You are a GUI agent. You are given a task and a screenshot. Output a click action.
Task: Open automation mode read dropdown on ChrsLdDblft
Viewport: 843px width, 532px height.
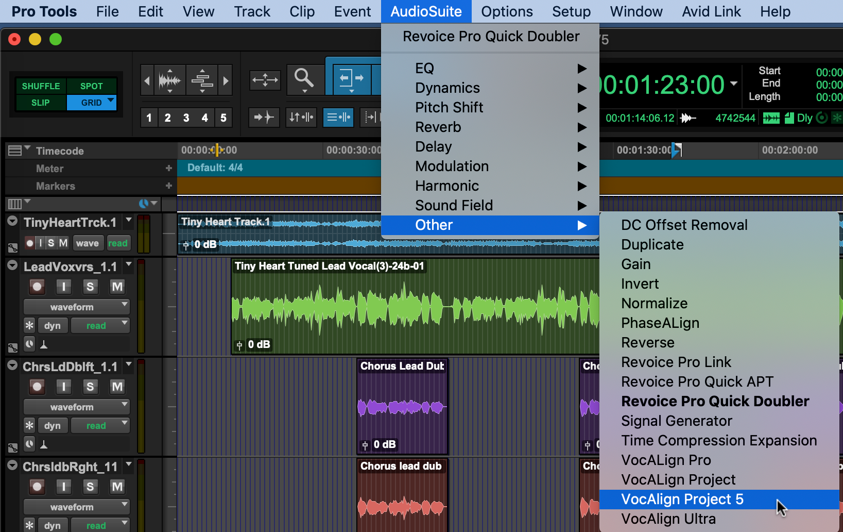100,426
